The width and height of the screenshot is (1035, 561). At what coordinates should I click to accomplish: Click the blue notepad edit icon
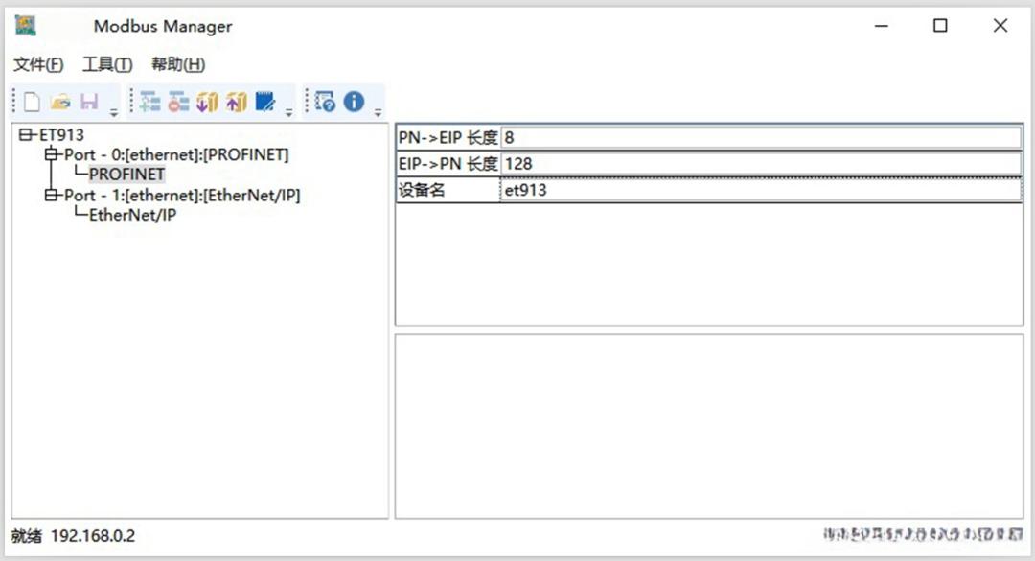point(265,102)
